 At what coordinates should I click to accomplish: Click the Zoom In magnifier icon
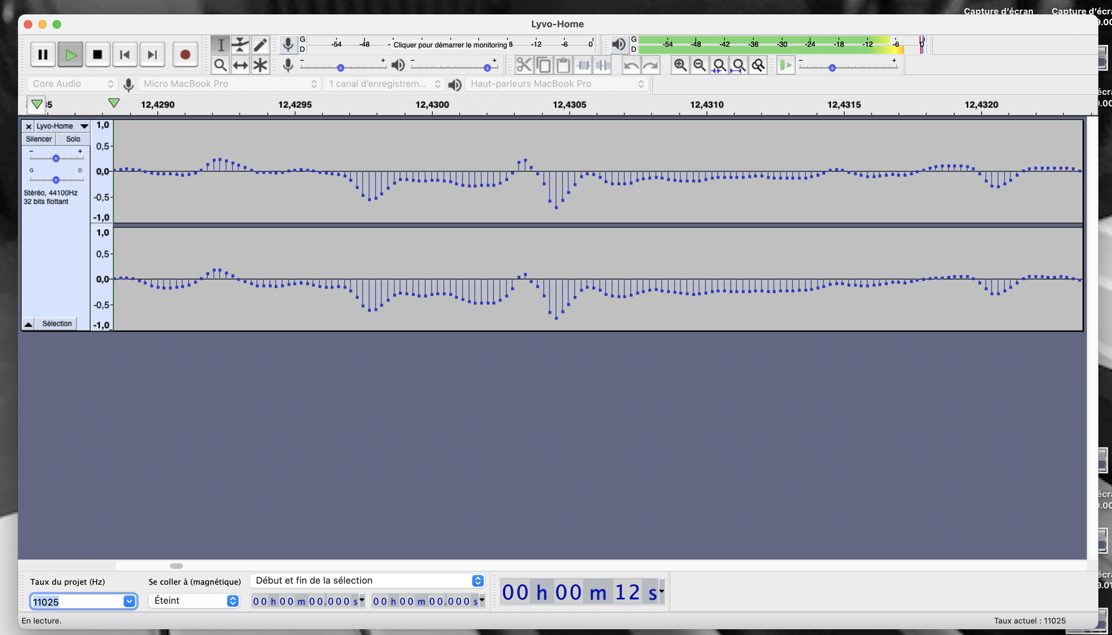680,65
